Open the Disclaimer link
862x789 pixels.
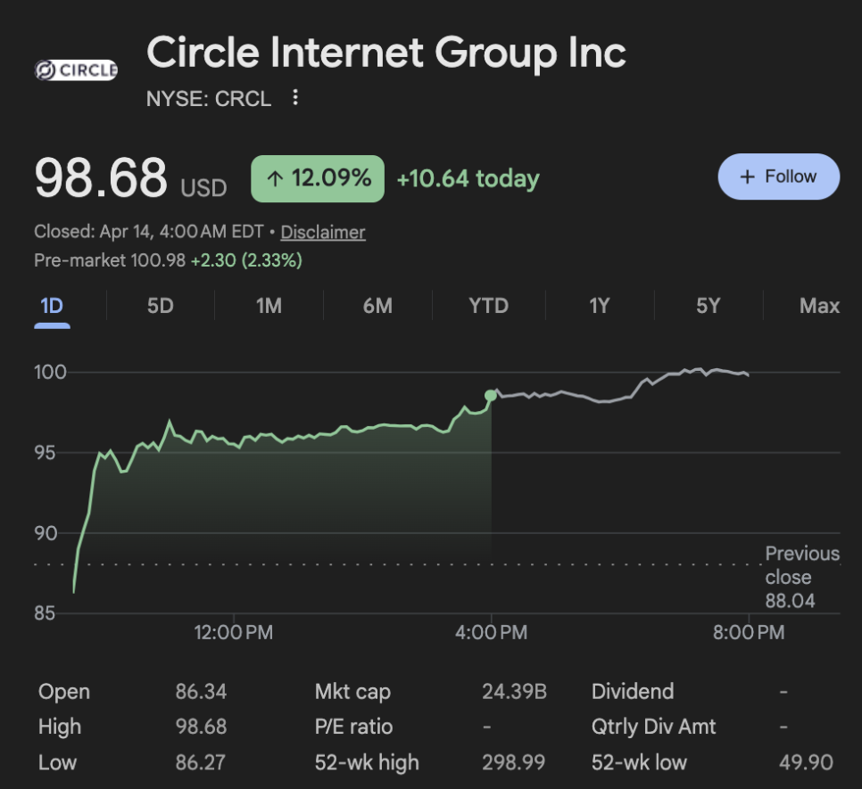[x=323, y=233]
